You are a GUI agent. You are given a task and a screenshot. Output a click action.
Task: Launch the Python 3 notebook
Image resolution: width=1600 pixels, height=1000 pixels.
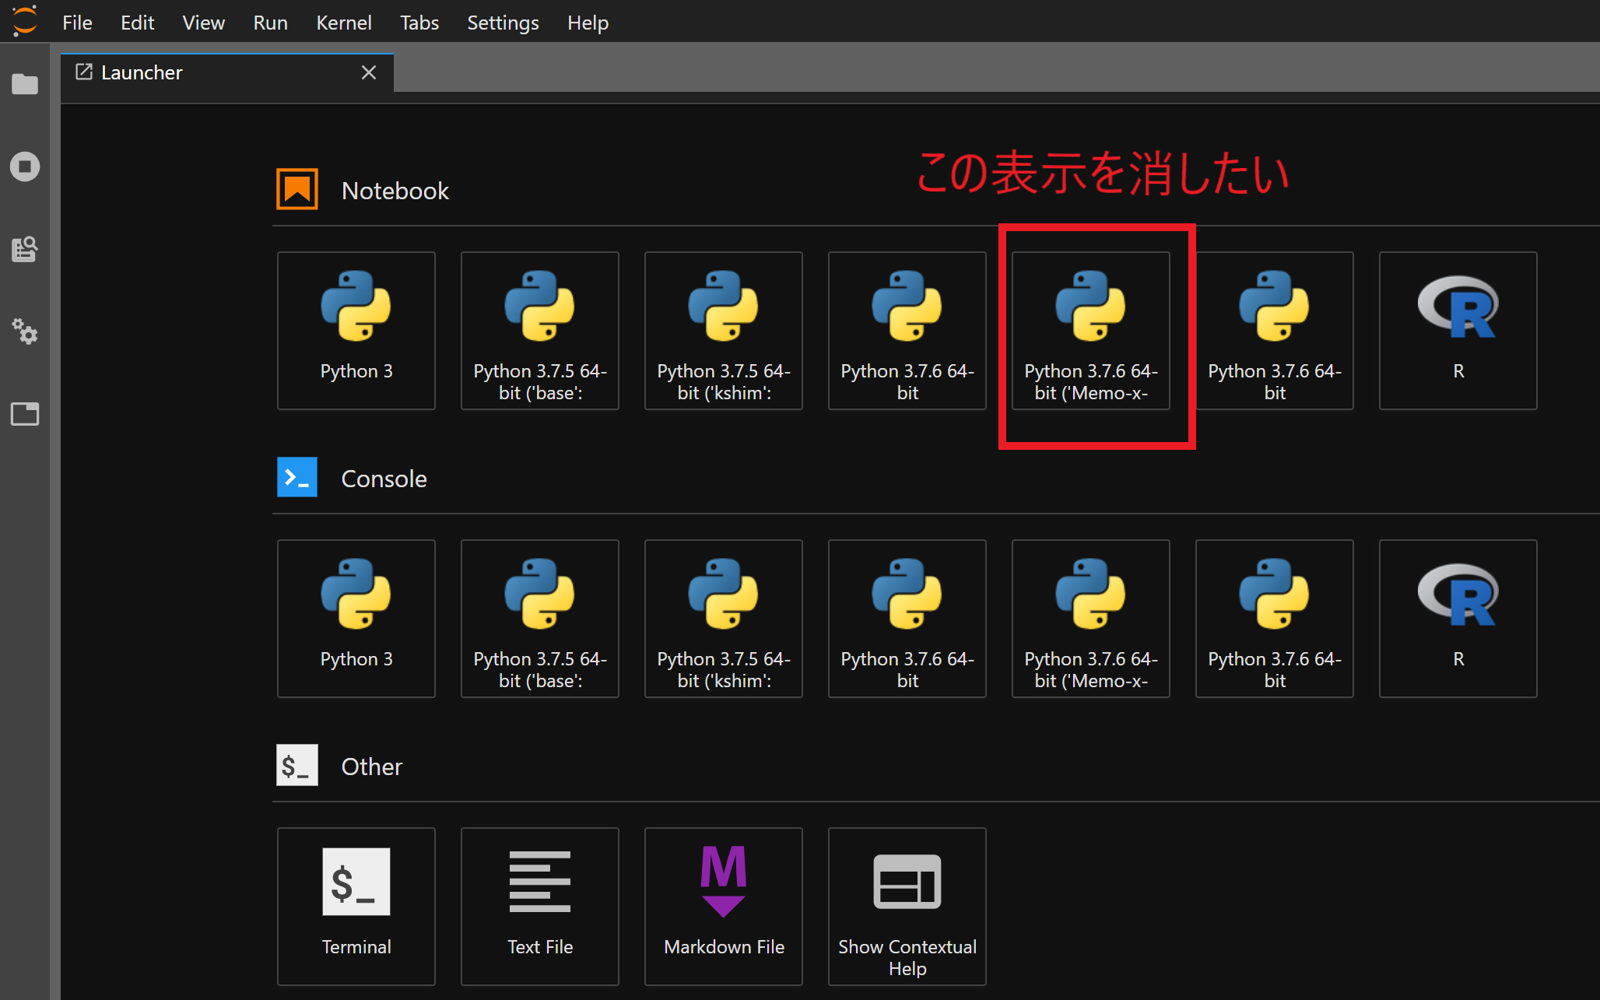[x=356, y=331]
